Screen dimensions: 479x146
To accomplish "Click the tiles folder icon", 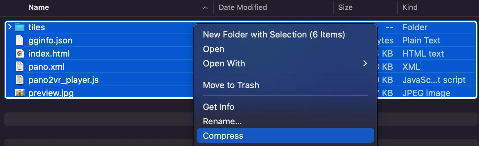I will [x=20, y=27].
